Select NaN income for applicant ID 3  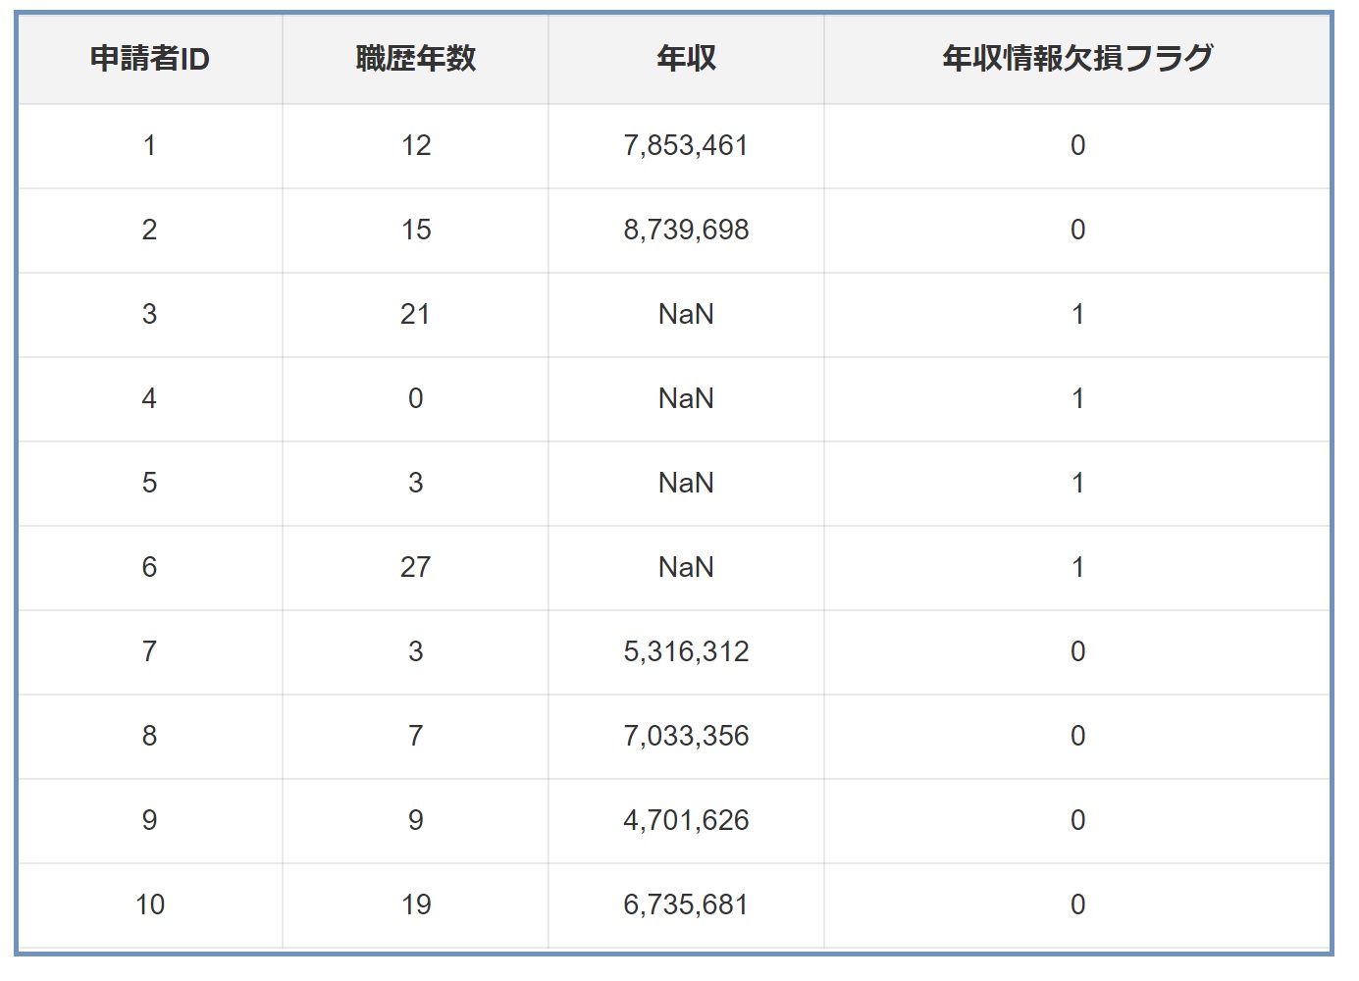686,315
